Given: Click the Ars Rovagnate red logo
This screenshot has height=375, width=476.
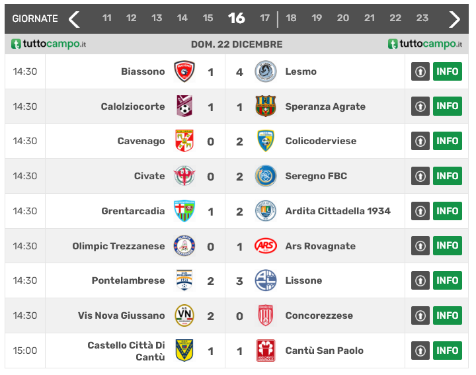Looking at the screenshot, I should tap(266, 246).
